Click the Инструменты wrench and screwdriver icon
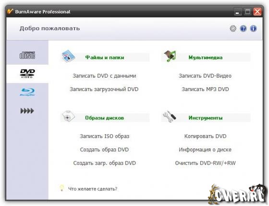 [169, 116]
